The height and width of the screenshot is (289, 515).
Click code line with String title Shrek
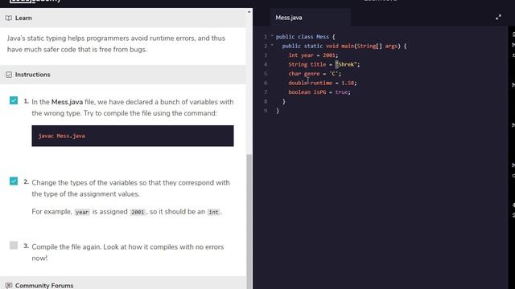tap(323, 64)
